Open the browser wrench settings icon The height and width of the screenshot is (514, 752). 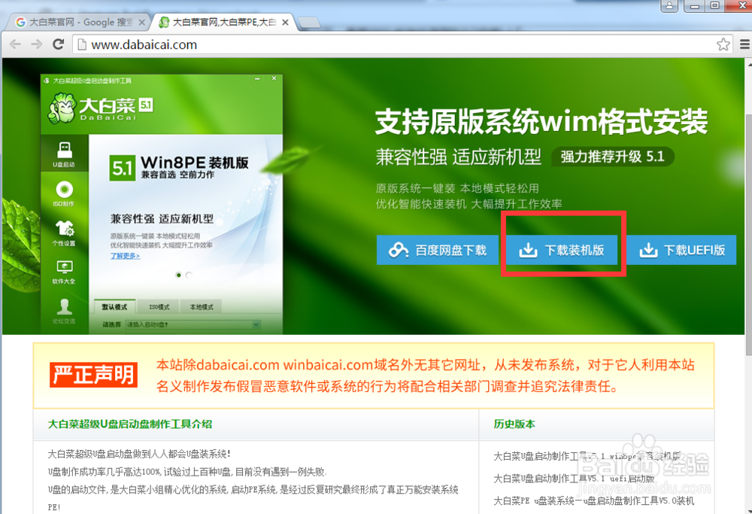[x=744, y=44]
